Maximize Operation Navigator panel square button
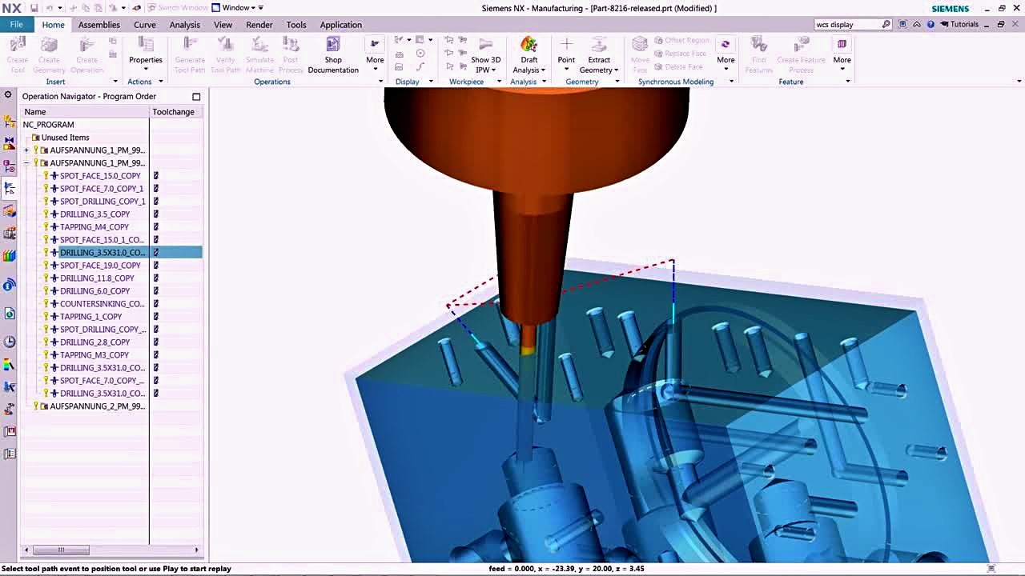 point(196,97)
